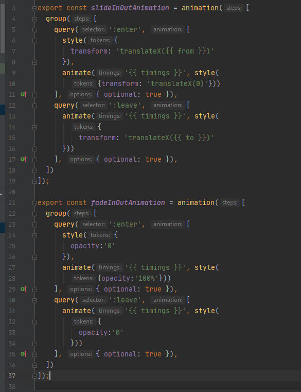Click the 'const' keyword on line 3
This screenshot has height=392, width=301.
77,8
